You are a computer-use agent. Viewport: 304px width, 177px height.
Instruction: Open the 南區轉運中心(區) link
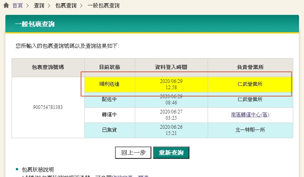(250, 115)
